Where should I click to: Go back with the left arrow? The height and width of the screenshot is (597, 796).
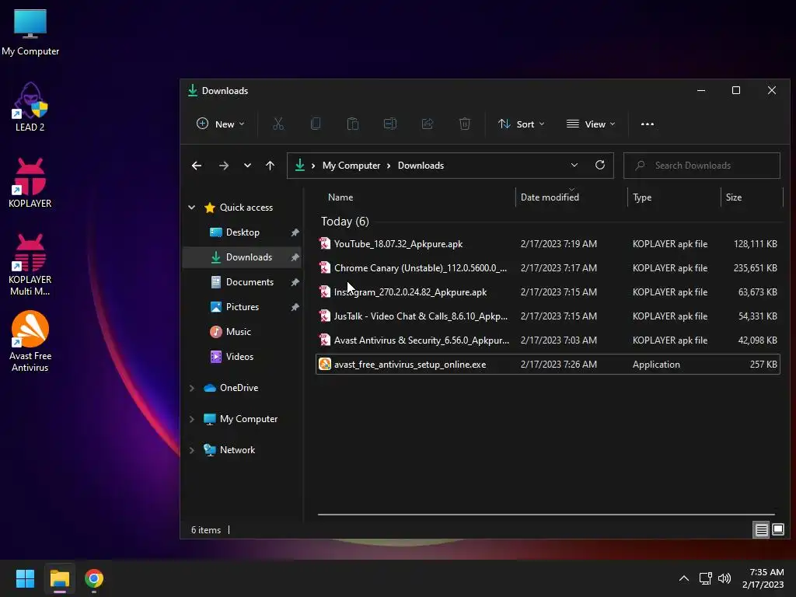197,166
